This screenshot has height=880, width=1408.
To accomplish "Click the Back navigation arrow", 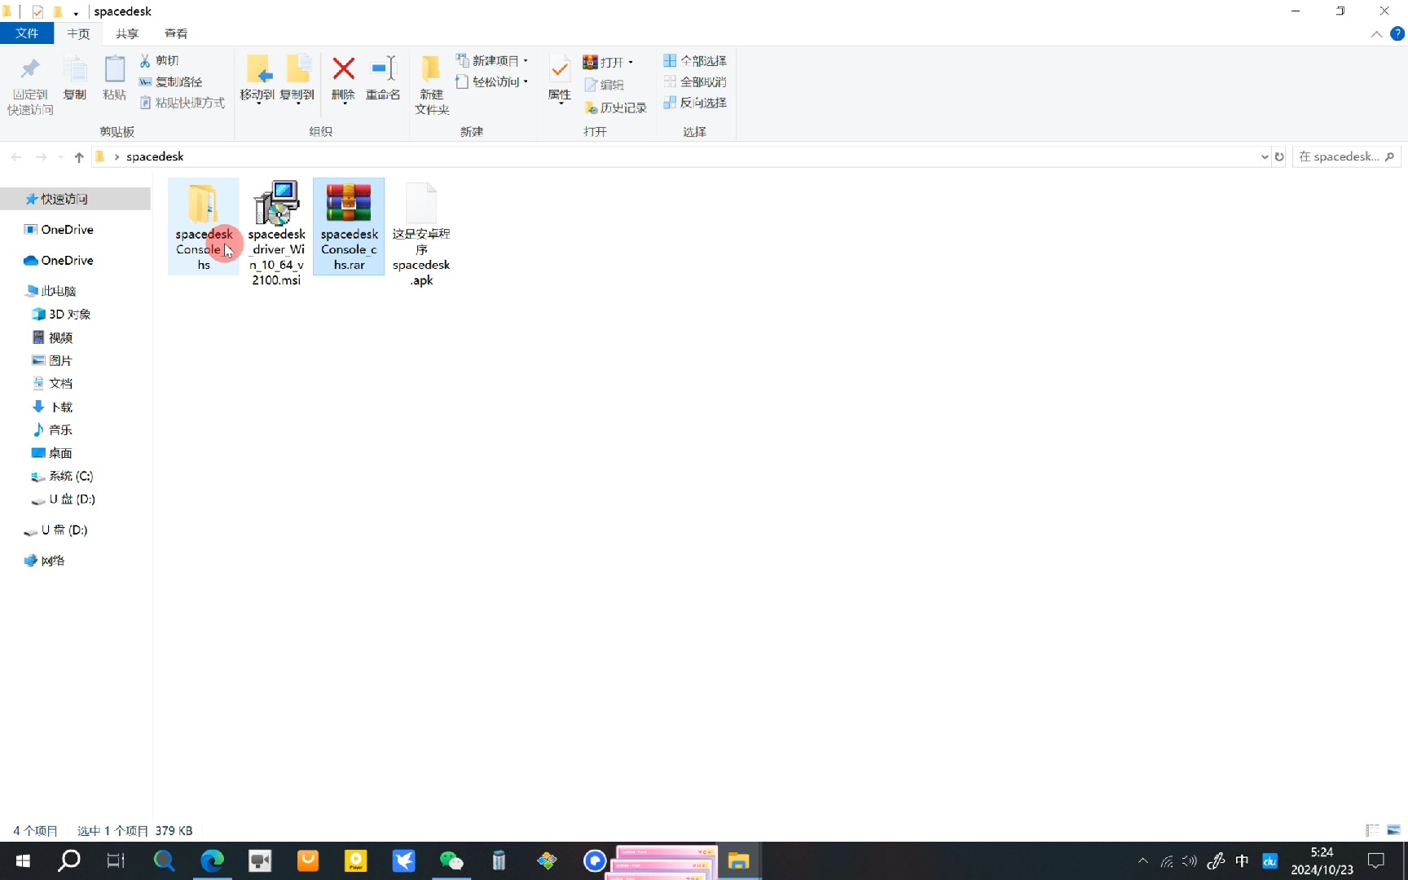I will click(16, 156).
